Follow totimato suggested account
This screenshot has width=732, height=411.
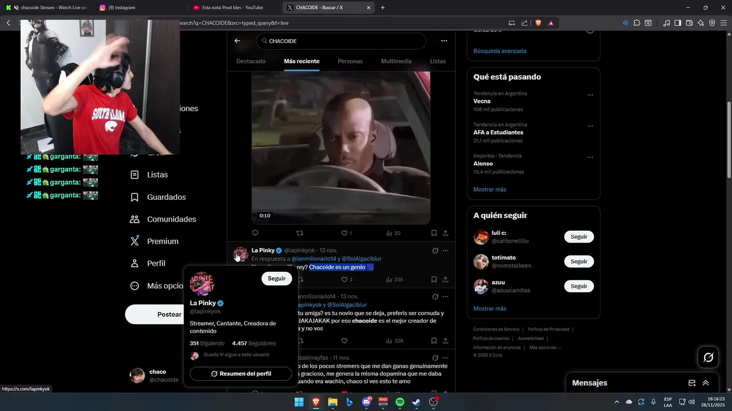pyautogui.click(x=579, y=261)
